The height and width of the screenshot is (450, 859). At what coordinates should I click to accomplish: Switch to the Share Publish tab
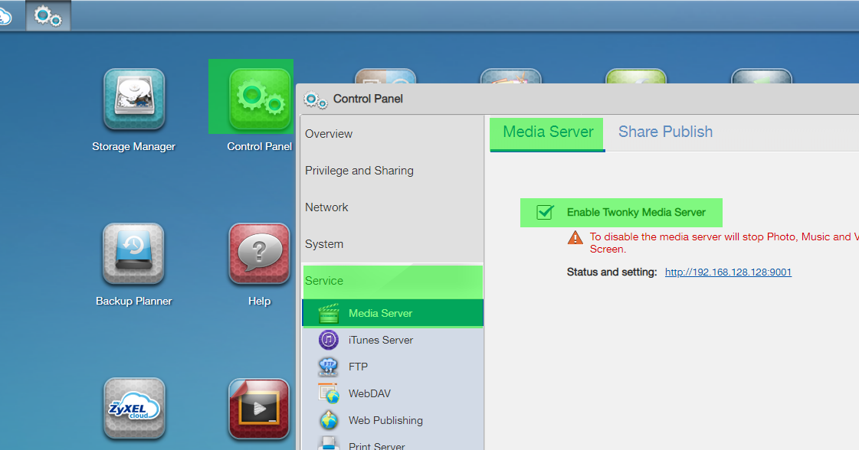[665, 132]
